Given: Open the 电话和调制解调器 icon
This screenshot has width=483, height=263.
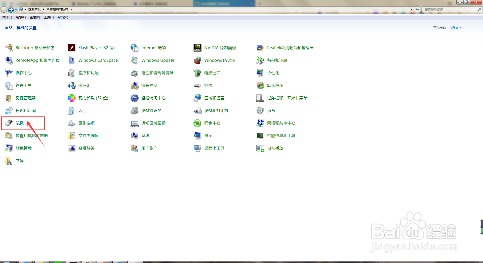Looking at the screenshot, I should (135, 73).
